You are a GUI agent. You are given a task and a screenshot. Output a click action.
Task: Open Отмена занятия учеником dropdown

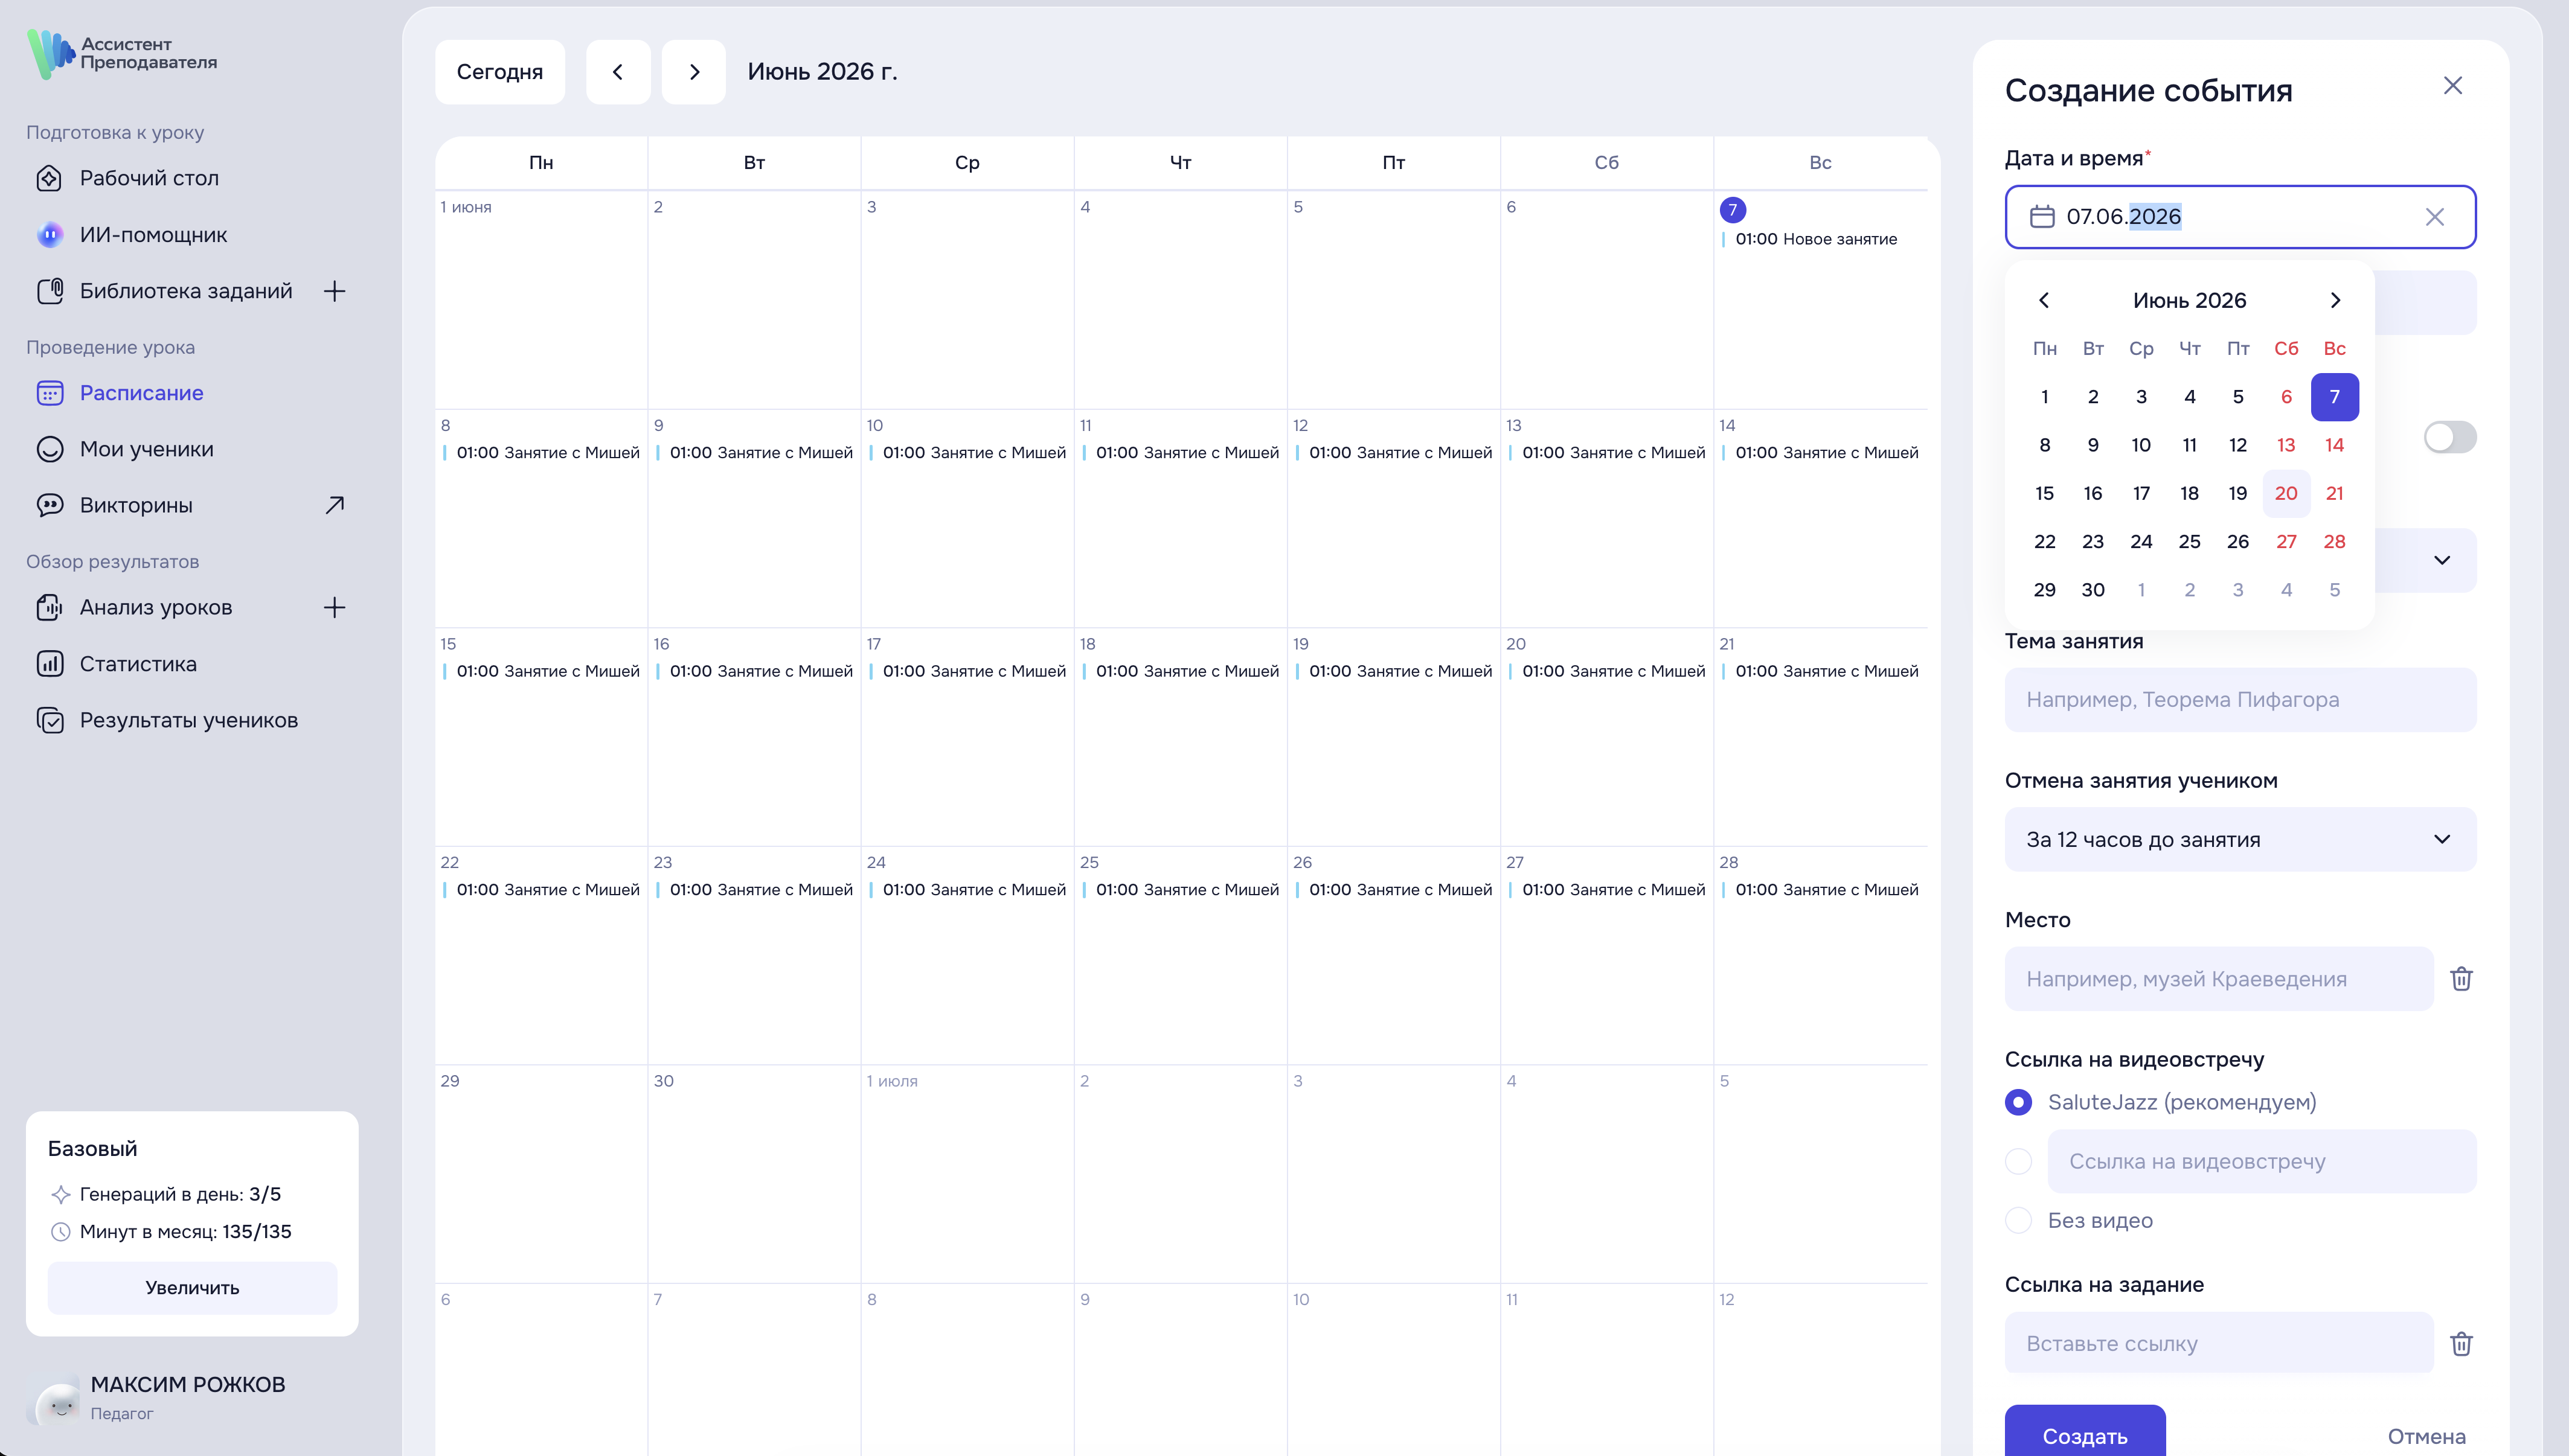pyautogui.click(x=2241, y=840)
